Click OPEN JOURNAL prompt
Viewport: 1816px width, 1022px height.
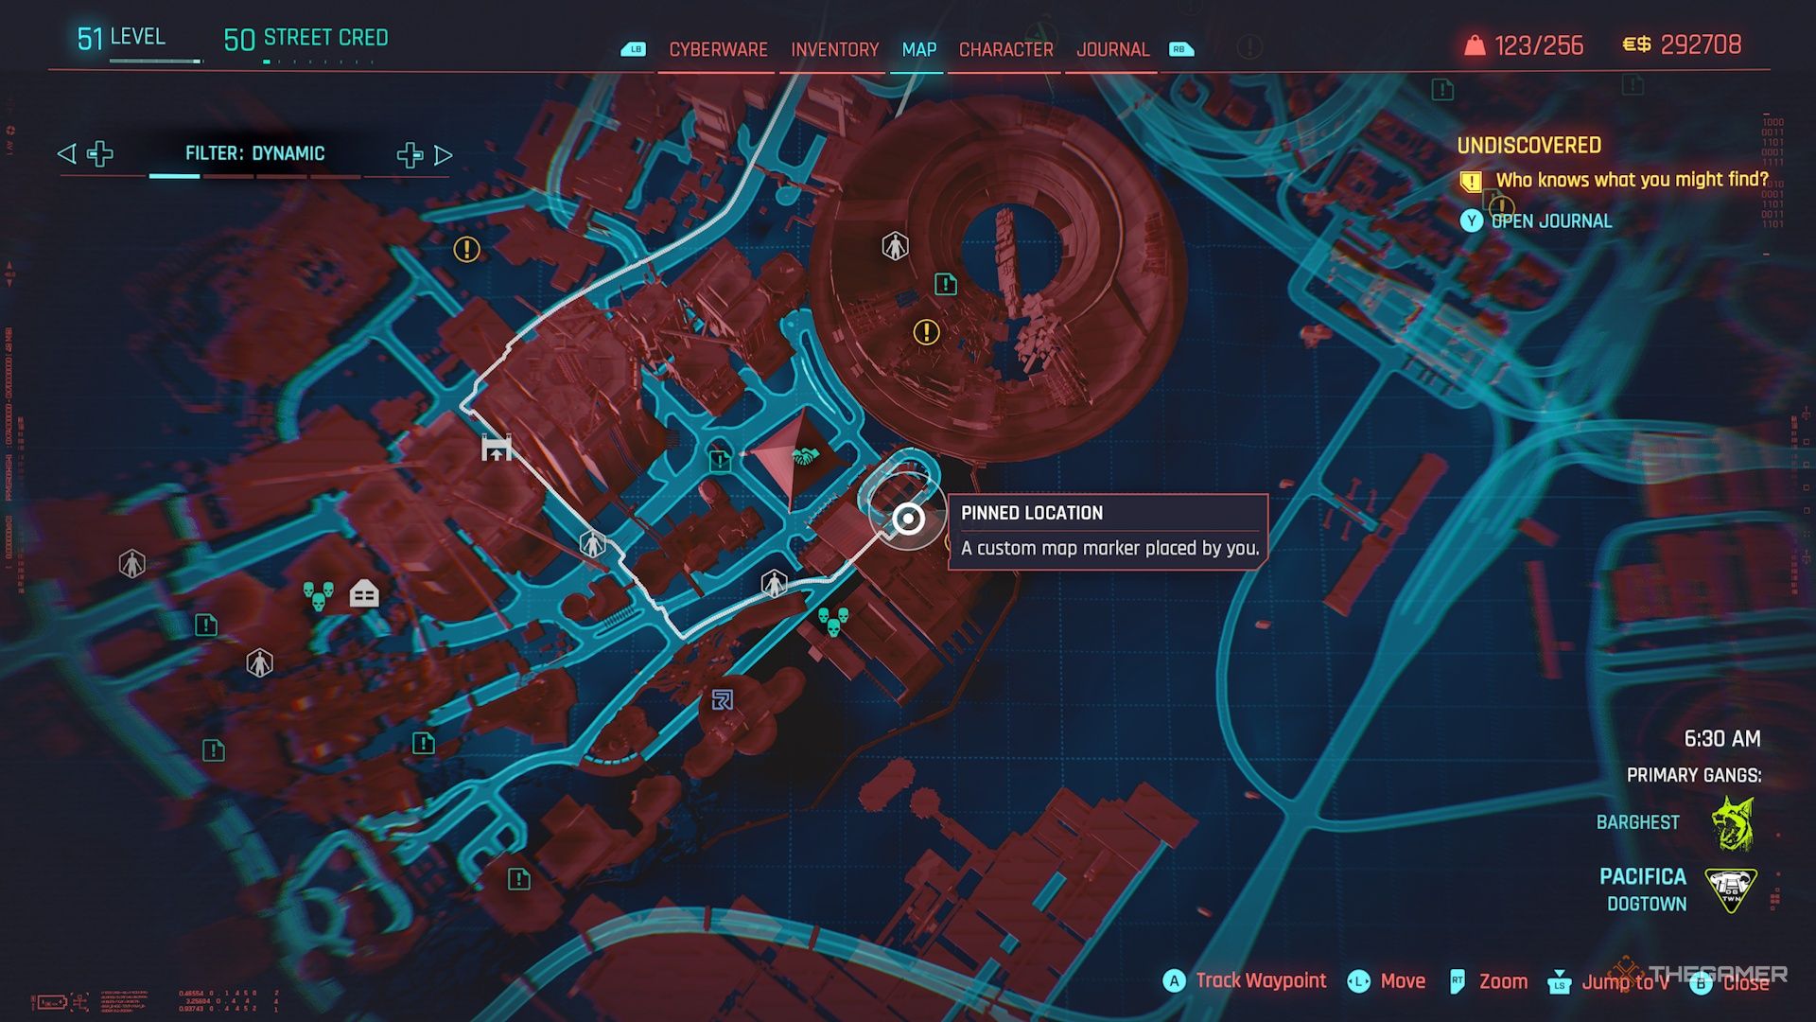pyautogui.click(x=1550, y=221)
